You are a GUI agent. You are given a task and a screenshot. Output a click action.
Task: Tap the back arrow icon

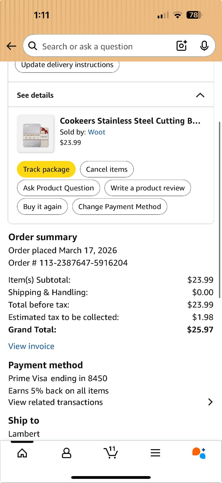11,46
